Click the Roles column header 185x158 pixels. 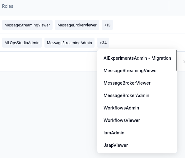pyautogui.click(x=7, y=6)
